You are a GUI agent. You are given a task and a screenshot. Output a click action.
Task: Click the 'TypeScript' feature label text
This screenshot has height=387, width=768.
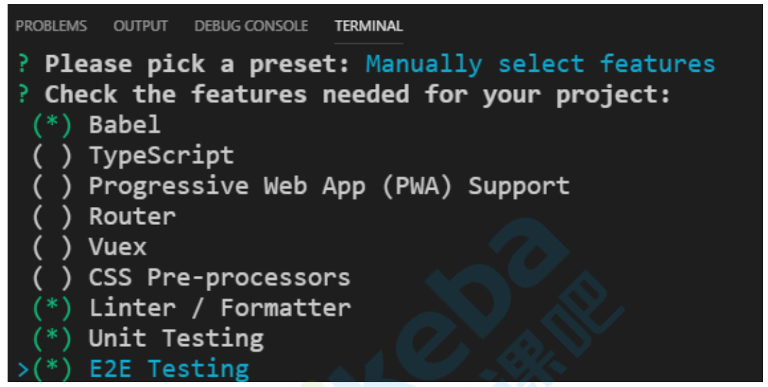tap(161, 156)
